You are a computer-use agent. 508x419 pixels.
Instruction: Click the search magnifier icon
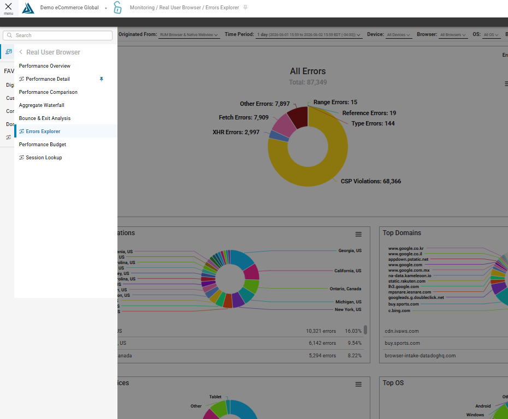10,35
